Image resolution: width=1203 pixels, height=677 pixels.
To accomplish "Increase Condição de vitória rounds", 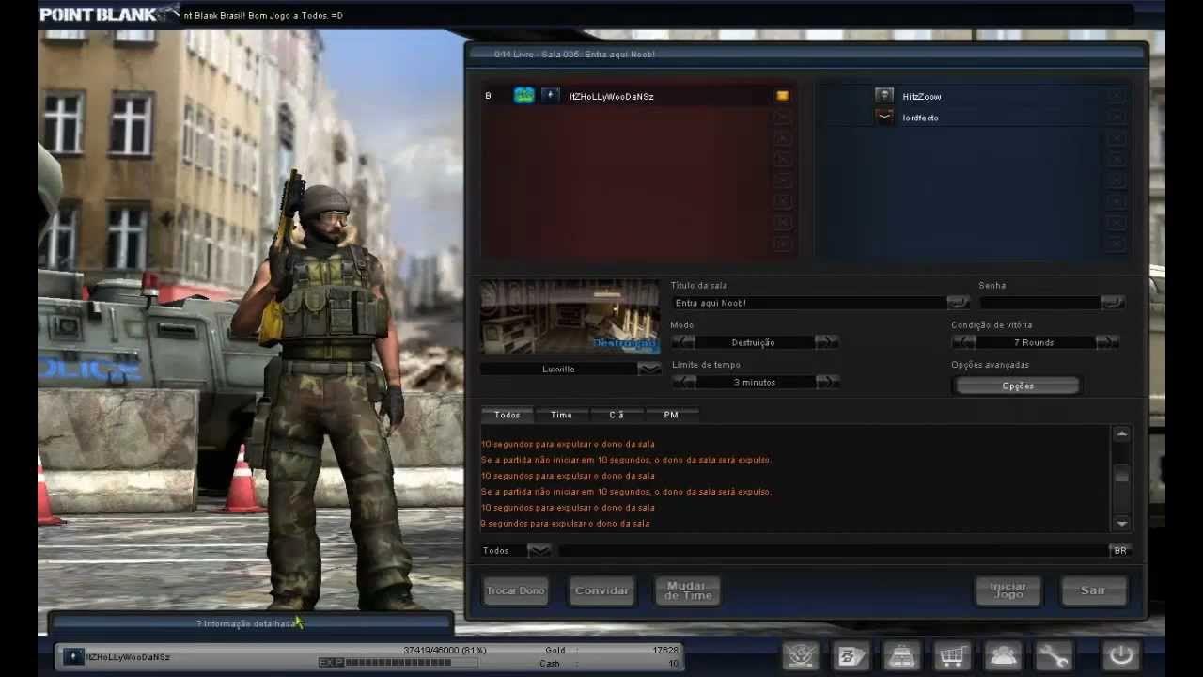I will [1107, 342].
